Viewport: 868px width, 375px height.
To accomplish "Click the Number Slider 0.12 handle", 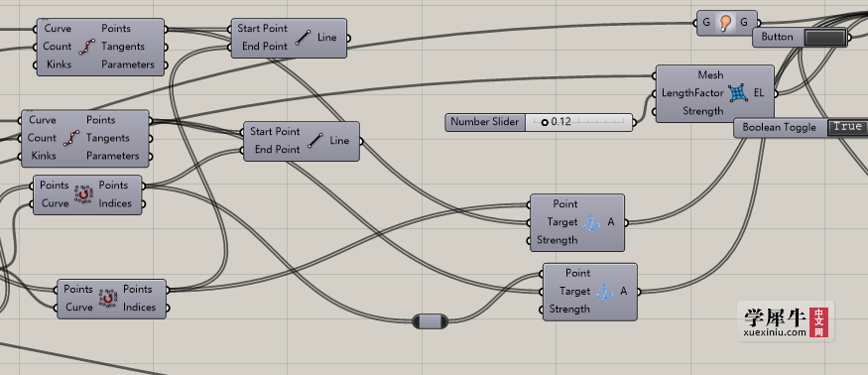I will pyautogui.click(x=545, y=122).
